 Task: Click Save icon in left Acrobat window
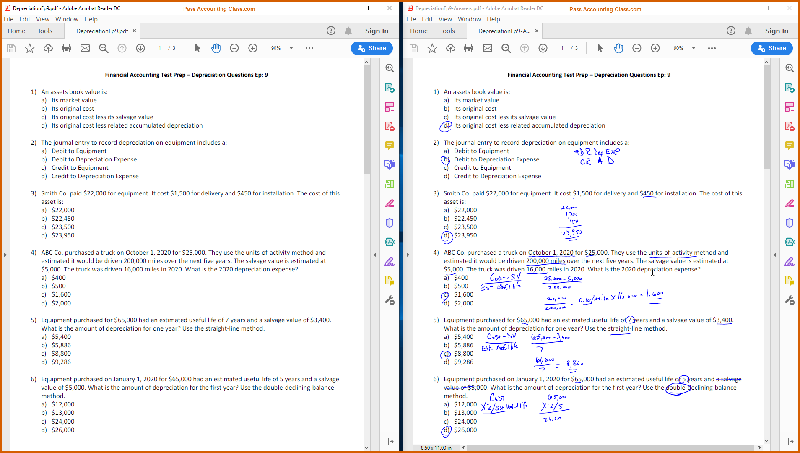point(11,48)
